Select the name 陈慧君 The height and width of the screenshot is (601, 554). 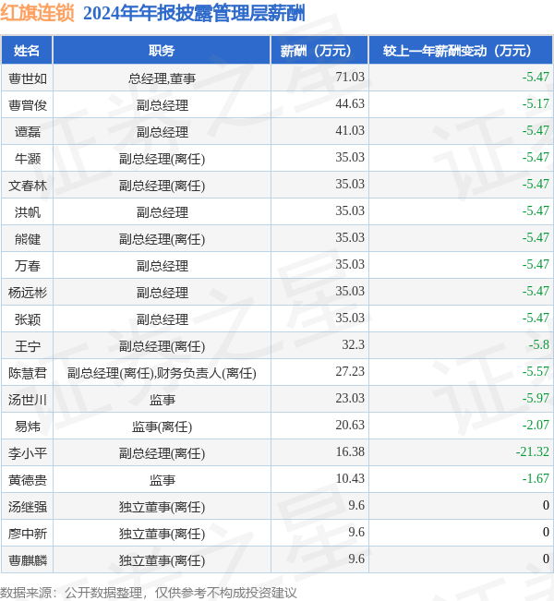point(28,373)
